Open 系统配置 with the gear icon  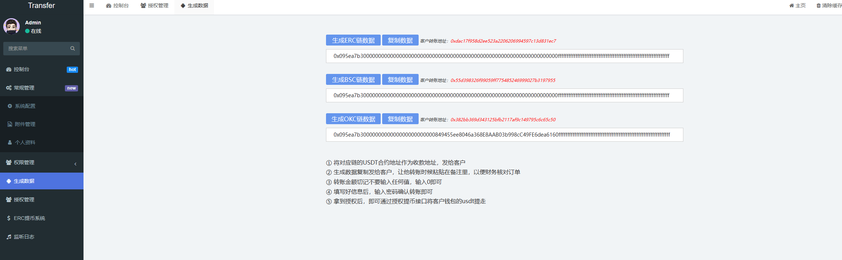25,106
